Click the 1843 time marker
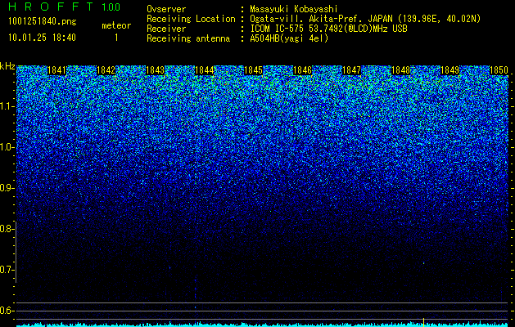Viewport: 515px width, 327px height. [x=155, y=70]
